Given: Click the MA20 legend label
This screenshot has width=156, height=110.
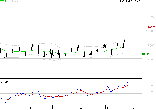Looking at the screenshot, I should coord(3,1).
